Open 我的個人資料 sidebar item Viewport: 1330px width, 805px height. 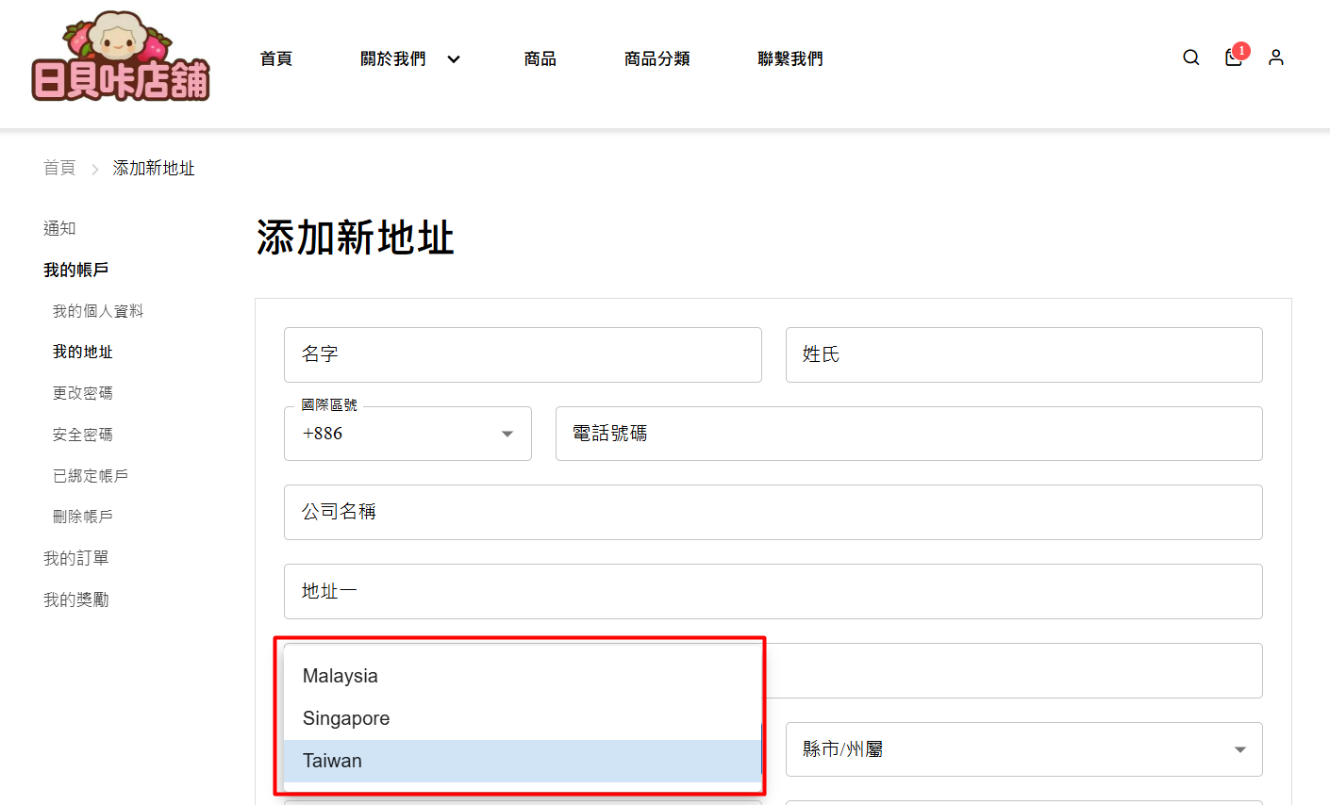pyautogui.click(x=98, y=311)
